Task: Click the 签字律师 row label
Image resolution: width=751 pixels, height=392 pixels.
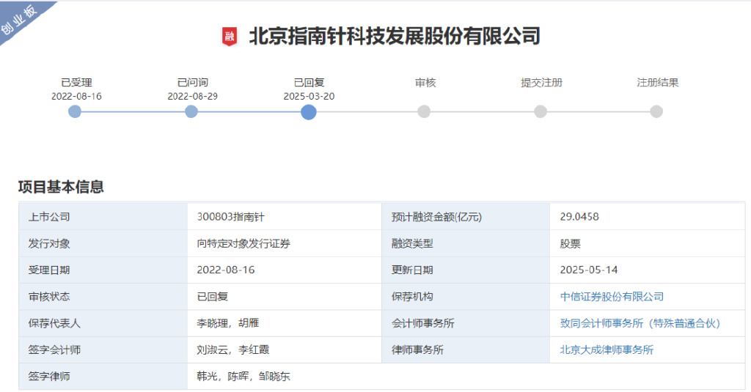Action: pyautogui.click(x=49, y=377)
